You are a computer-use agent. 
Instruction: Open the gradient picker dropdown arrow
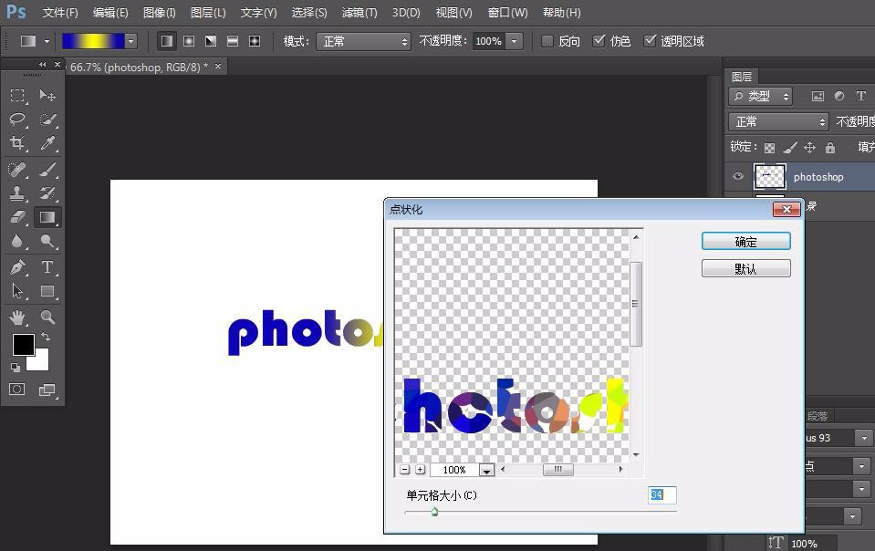130,41
